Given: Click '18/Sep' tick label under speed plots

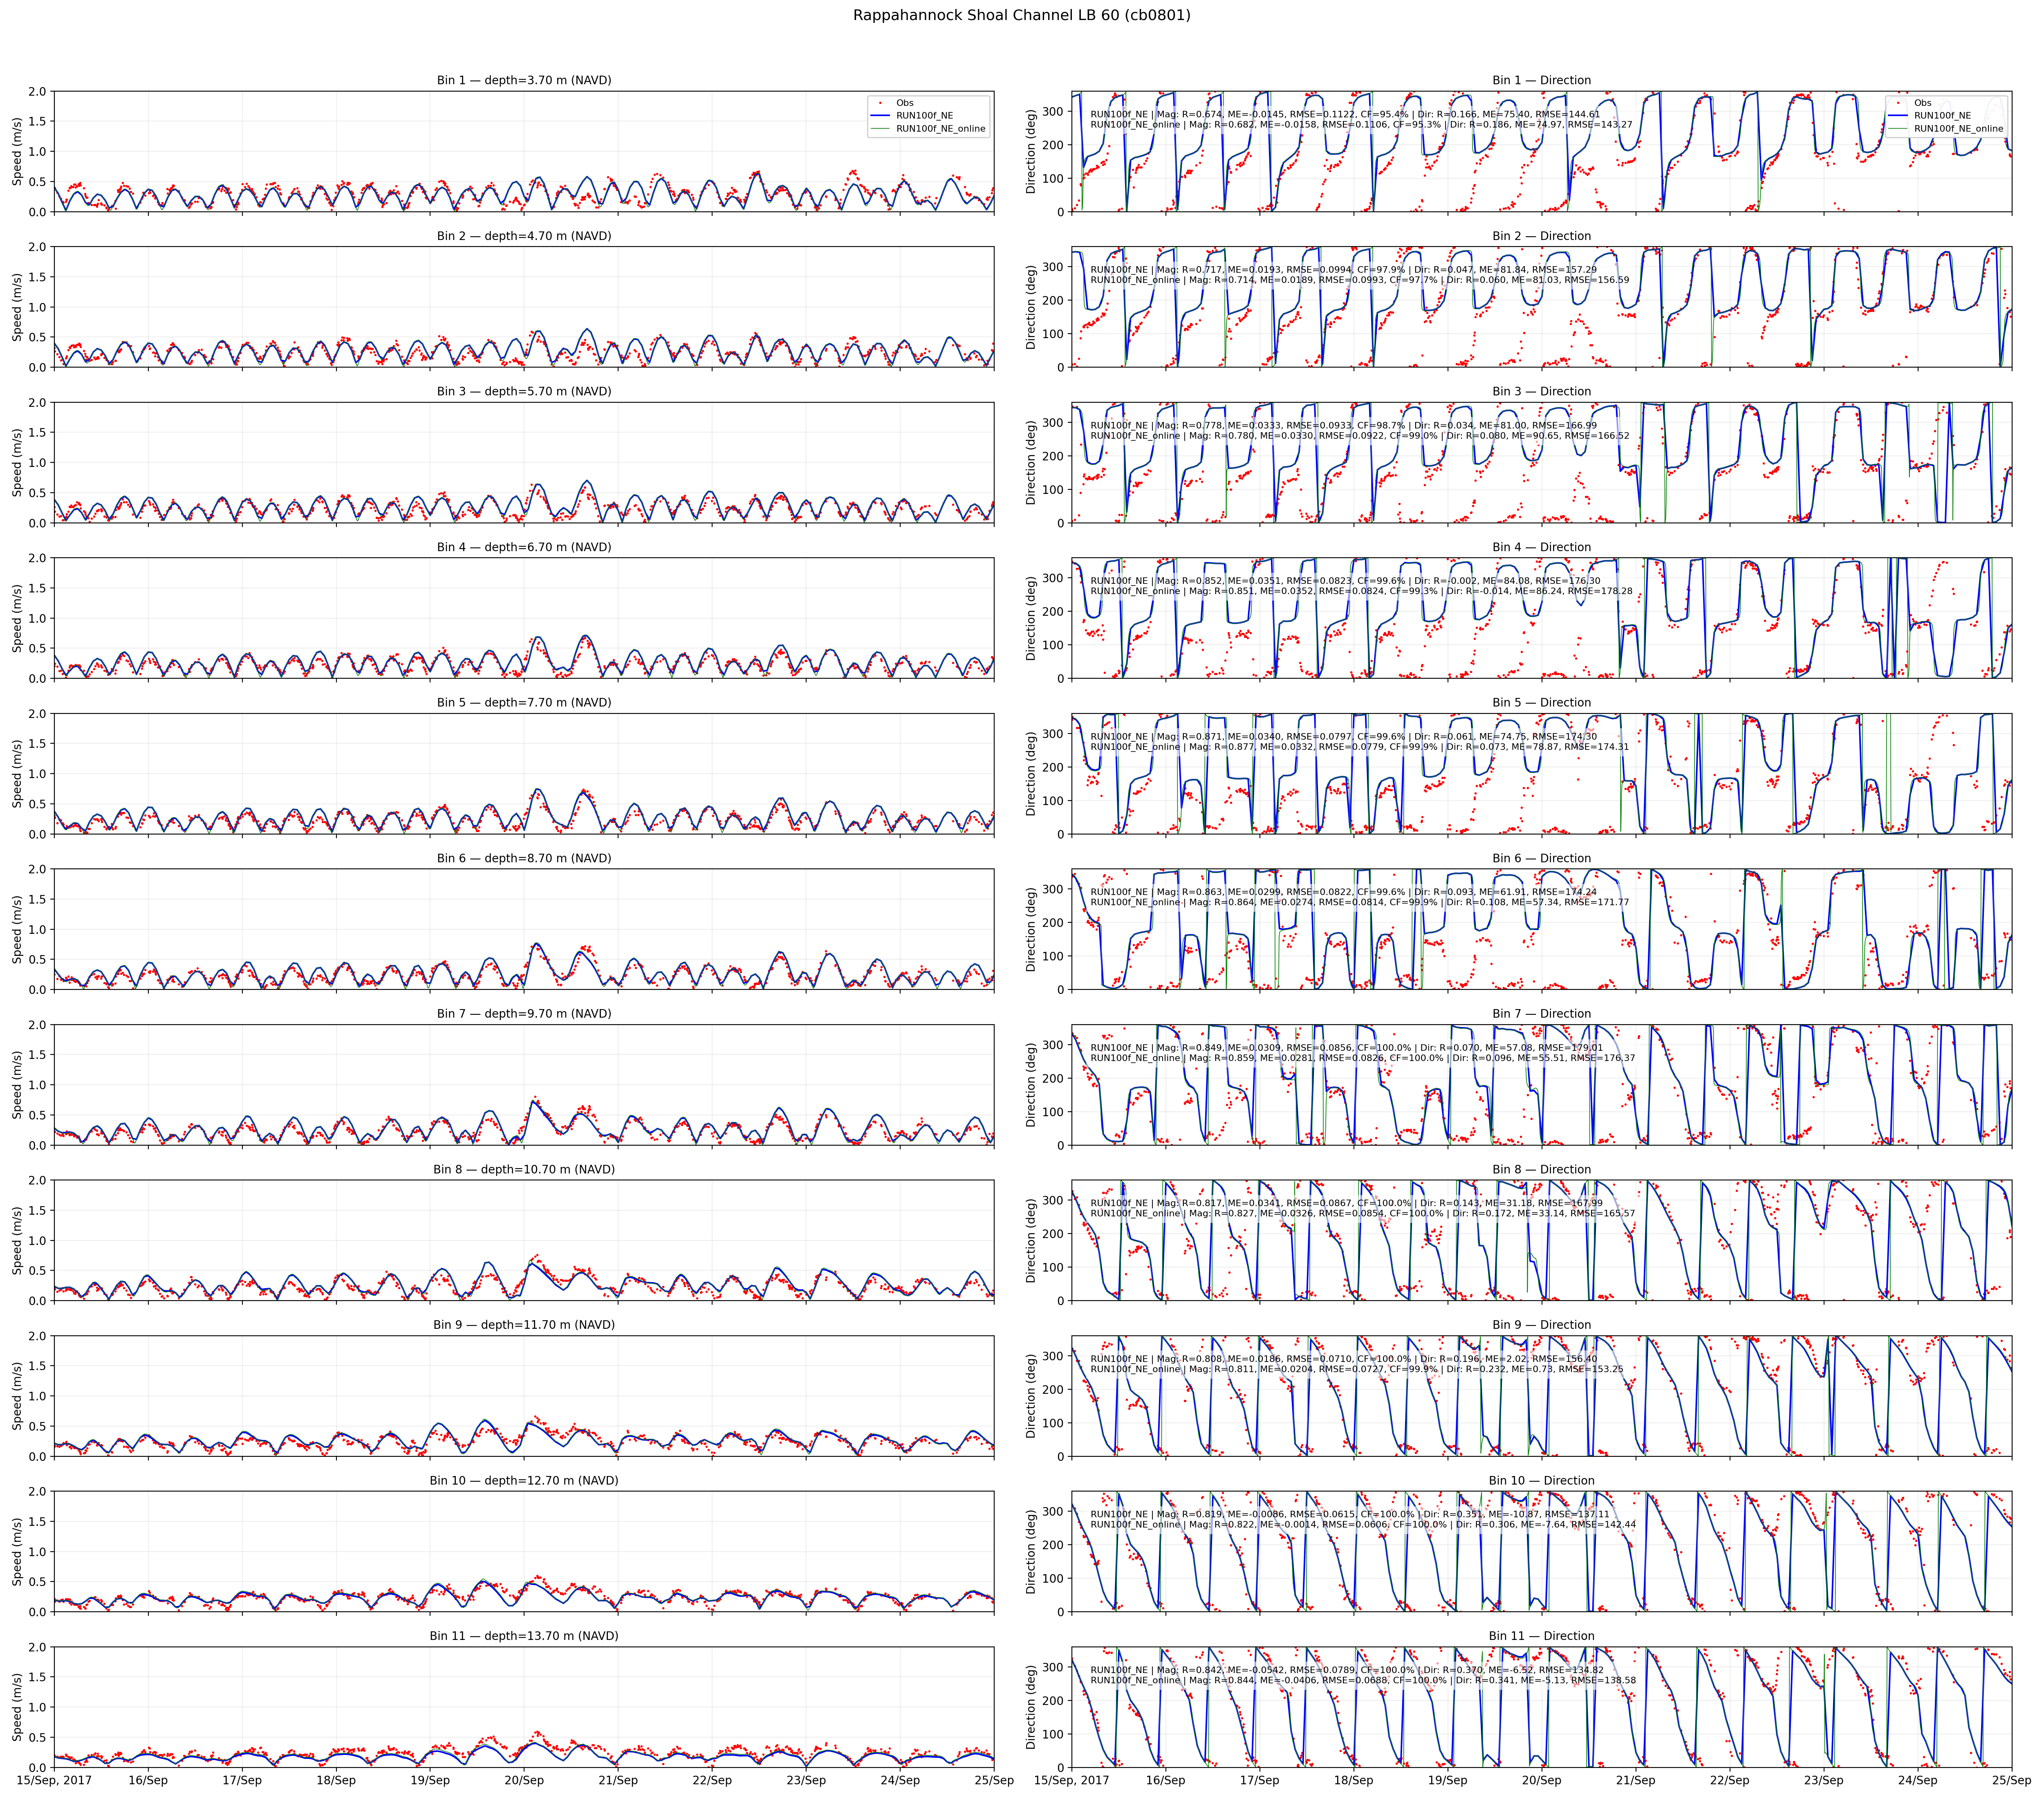Looking at the screenshot, I should (336, 1780).
